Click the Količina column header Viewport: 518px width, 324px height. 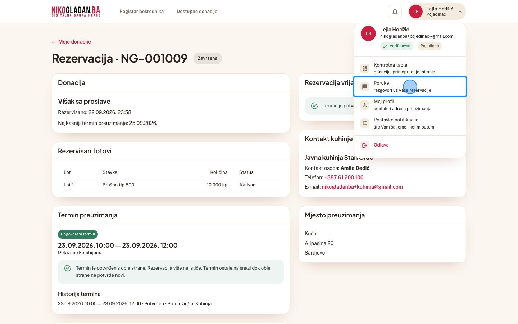pyautogui.click(x=219, y=172)
